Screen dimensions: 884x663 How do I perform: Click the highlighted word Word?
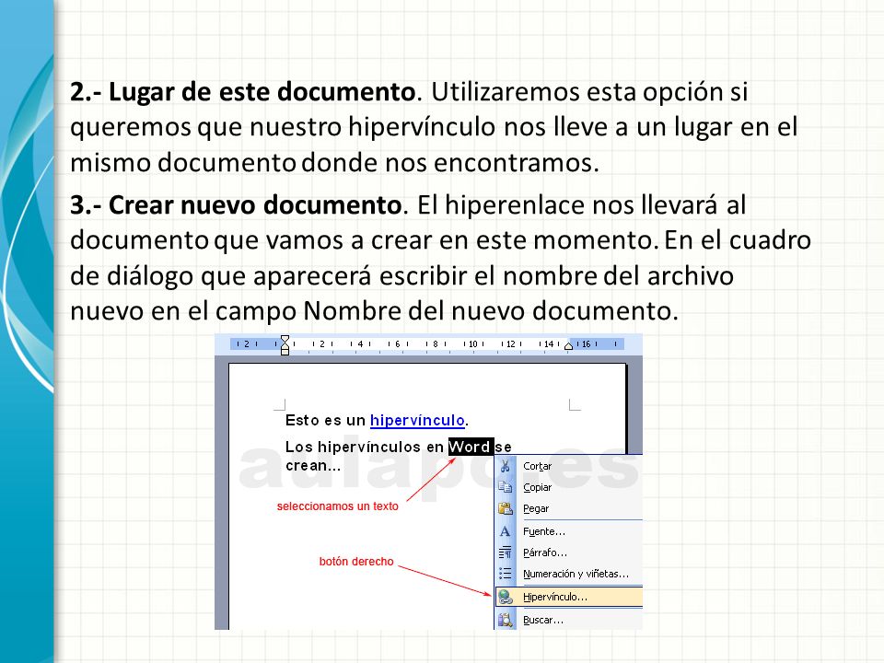[x=471, y=448]
